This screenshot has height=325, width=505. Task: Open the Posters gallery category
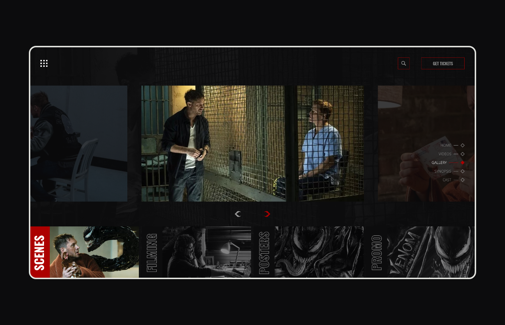click(x=264, y=252)
